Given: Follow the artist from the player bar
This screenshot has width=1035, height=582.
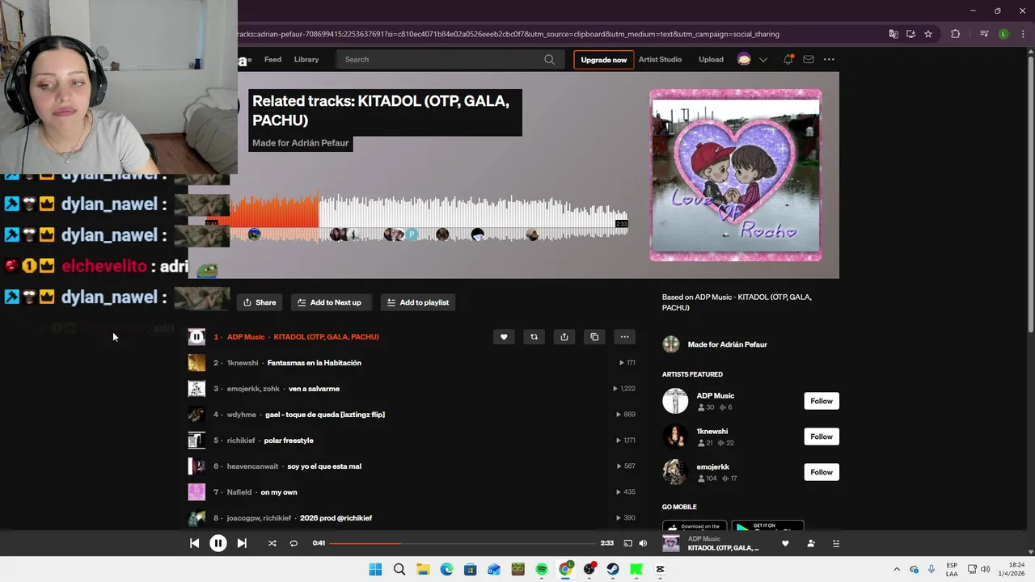Looking at the screenshot, I should point(811,543).
